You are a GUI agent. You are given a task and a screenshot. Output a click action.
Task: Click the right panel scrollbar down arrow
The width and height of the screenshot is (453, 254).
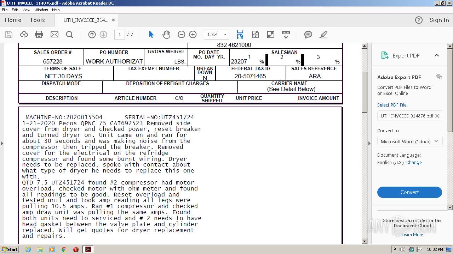tap(450, 207)
